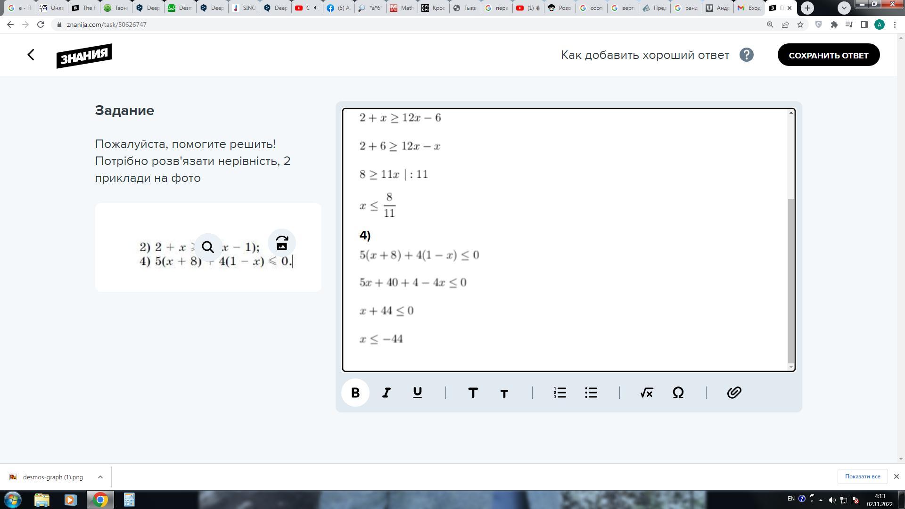Click the Сохранить ответ save button
This screenshot has height=509, width=905.
tap(829, 55)
